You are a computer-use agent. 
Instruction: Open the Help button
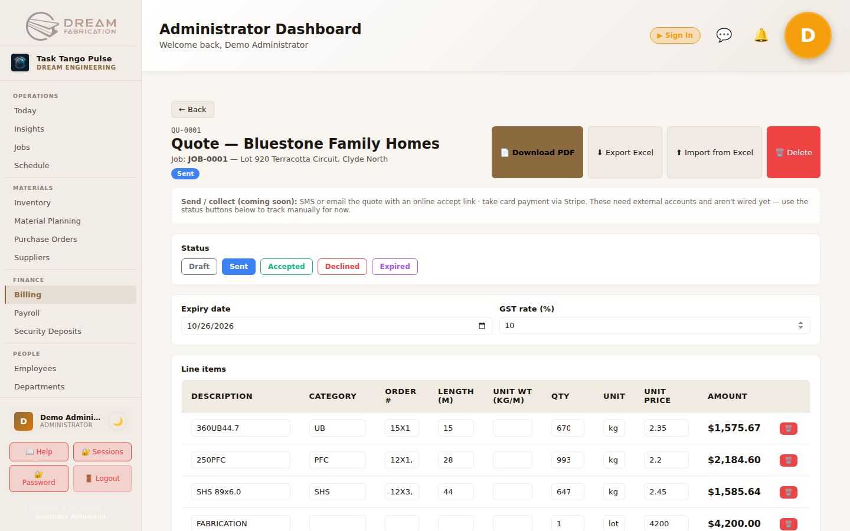click(x=39, y=452)
